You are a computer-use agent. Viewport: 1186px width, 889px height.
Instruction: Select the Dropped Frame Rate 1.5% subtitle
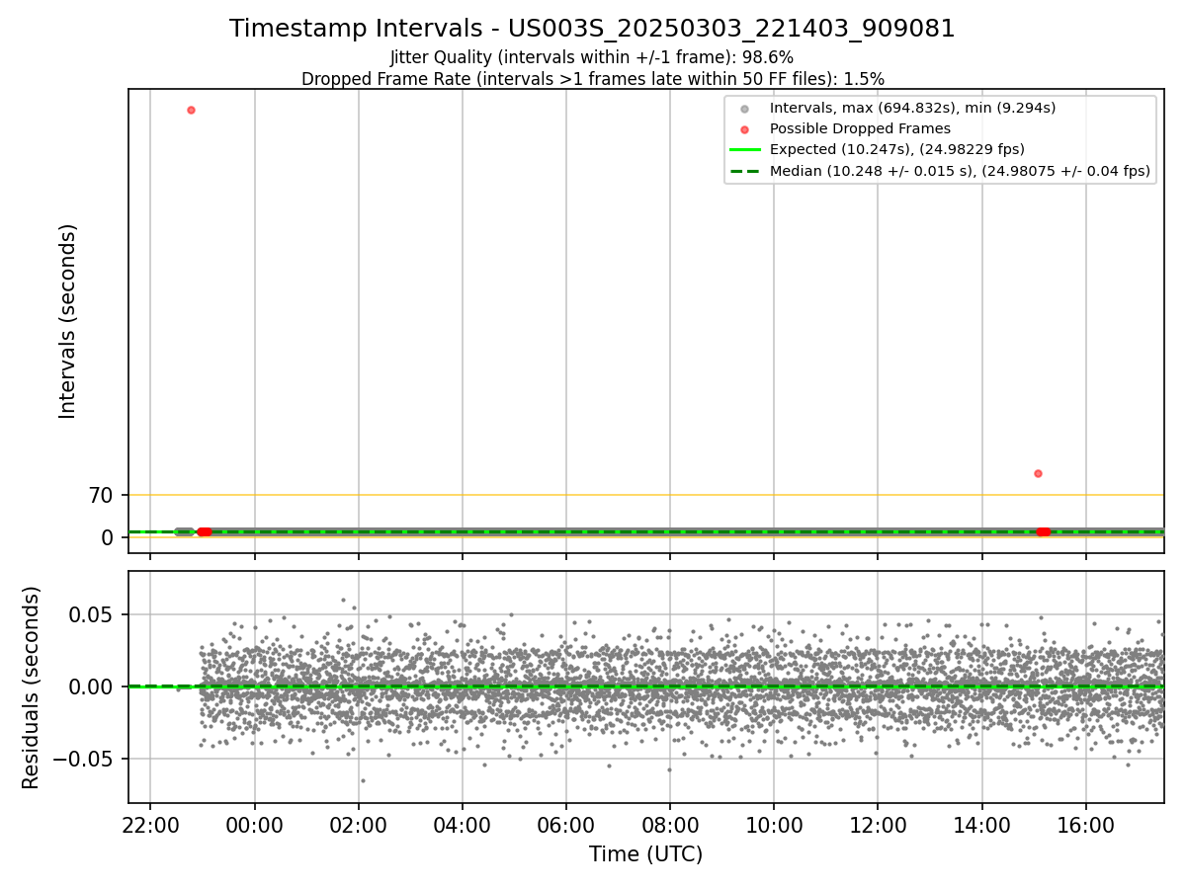click(592, 79)
